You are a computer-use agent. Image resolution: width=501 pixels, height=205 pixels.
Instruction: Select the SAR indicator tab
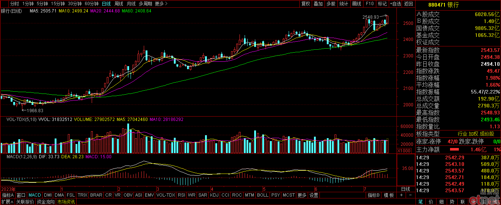pyautogui.click(x=203, y=195)
